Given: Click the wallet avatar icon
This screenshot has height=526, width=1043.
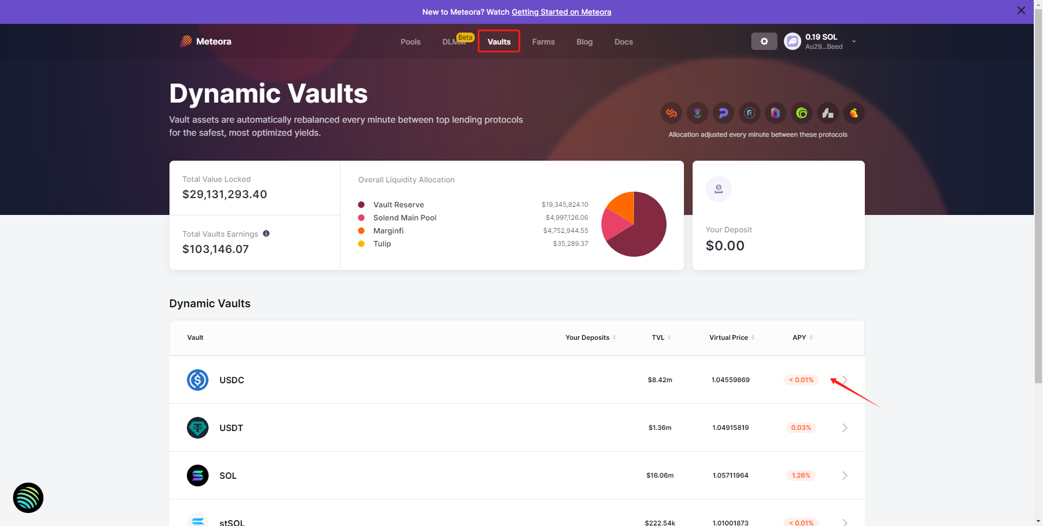Looking at the screenshot, I should [792, 41].
